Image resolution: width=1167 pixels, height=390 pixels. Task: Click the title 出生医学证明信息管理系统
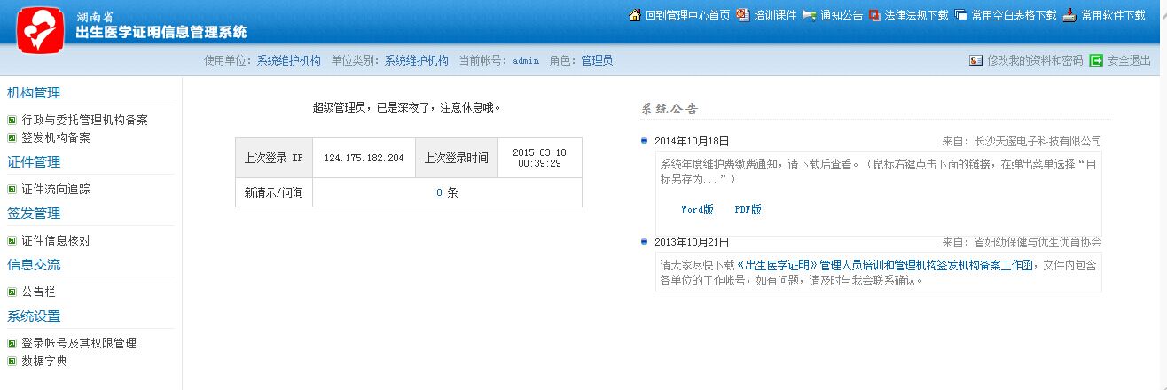(x=161, y=33)
